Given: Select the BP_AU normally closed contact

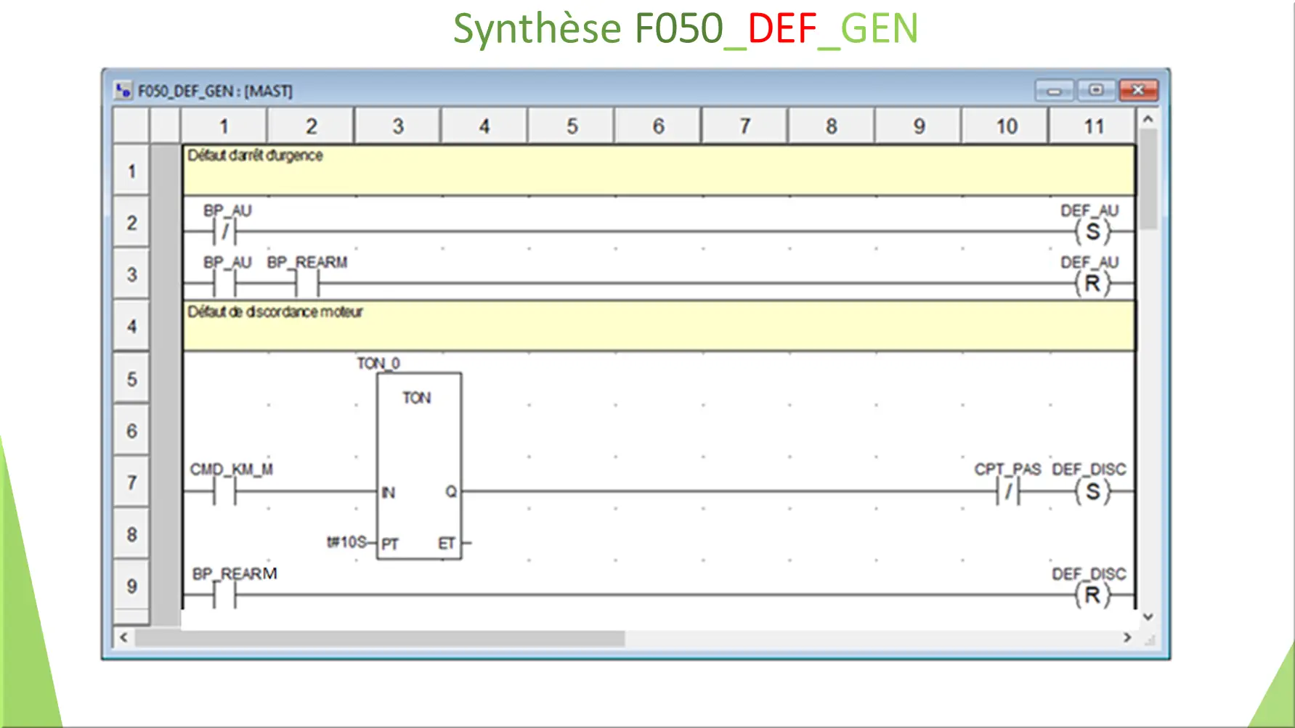Looking at the screenshot, I should tap(225, 232).
